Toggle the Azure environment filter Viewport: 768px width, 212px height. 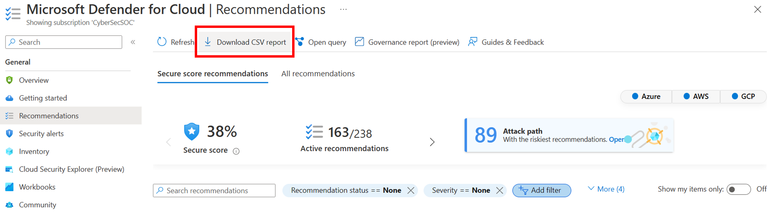pos(646,96)
